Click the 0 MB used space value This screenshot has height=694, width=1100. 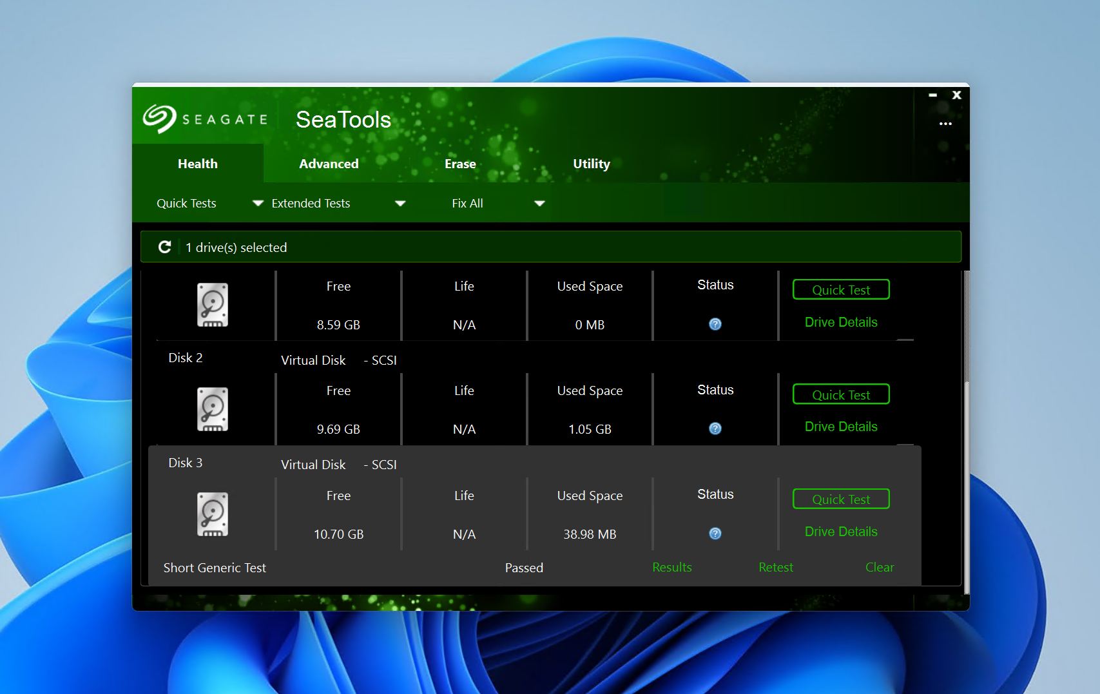590,325
